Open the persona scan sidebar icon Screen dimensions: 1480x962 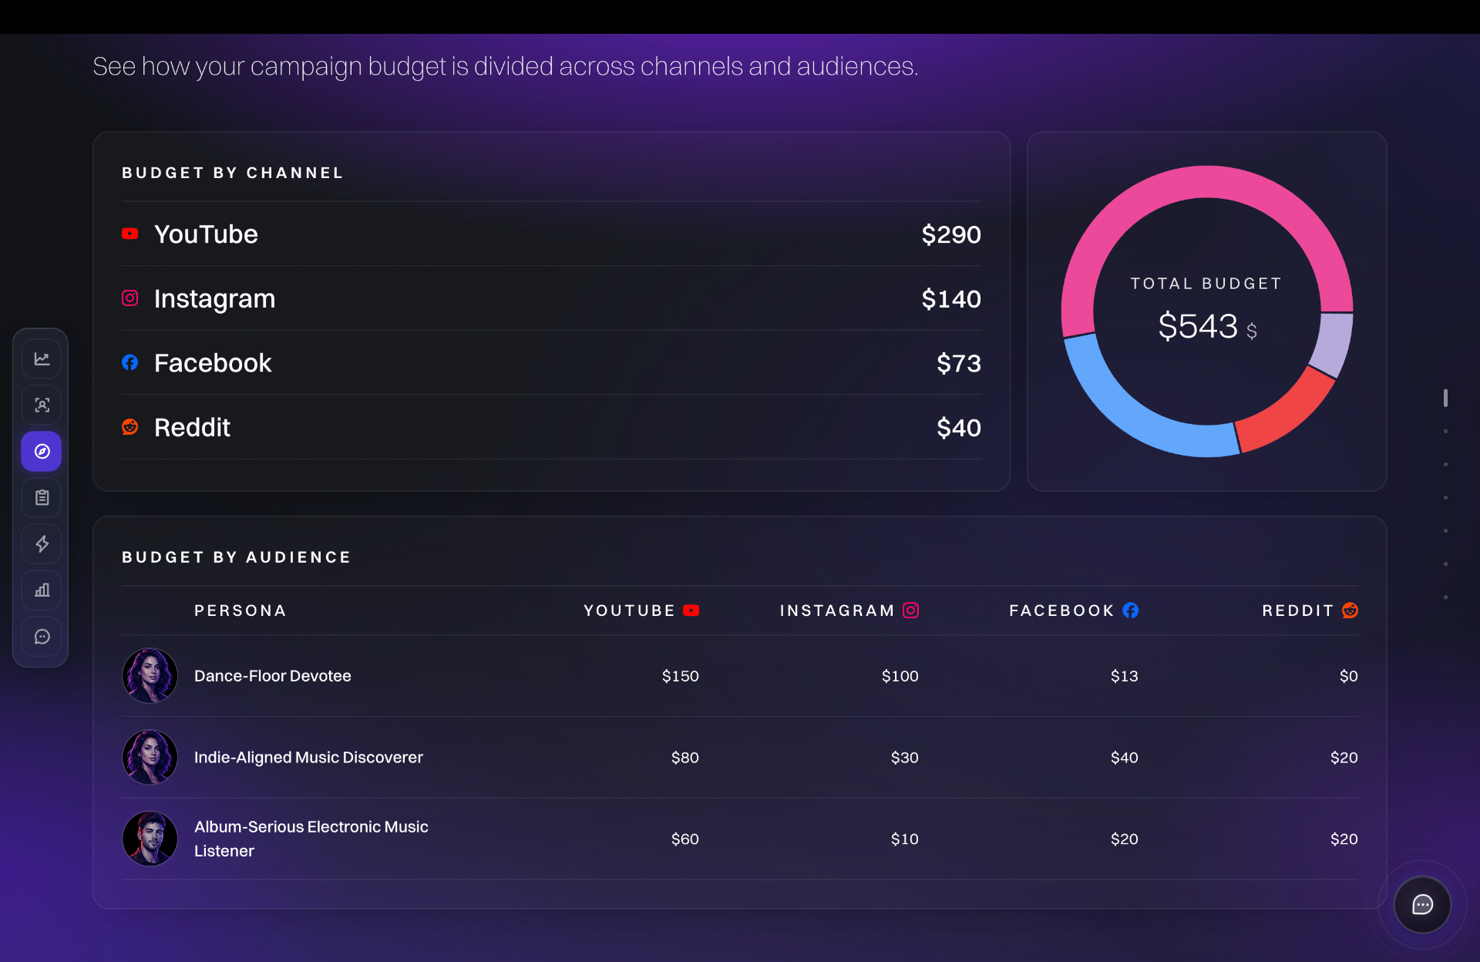[42, 405]
